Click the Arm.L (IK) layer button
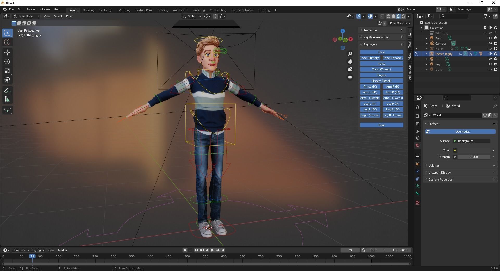The height and width of the screenshot is (271, 500). click(370, 87)
